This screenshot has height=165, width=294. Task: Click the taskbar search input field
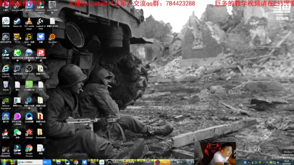click(x=30, y=162)
